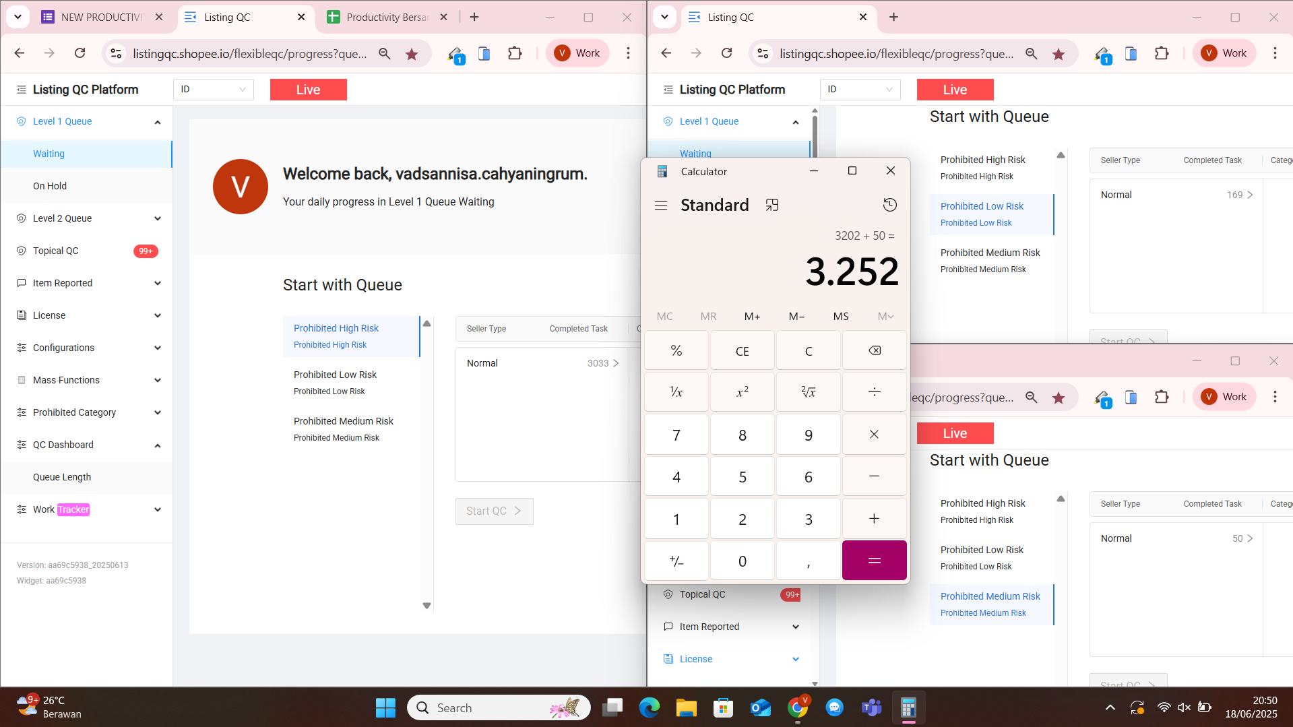Viewport: 1293px width, 727px height.
Task: Switch to Productivity Bersama spreadsheet tab
Action: coord(387,18)
